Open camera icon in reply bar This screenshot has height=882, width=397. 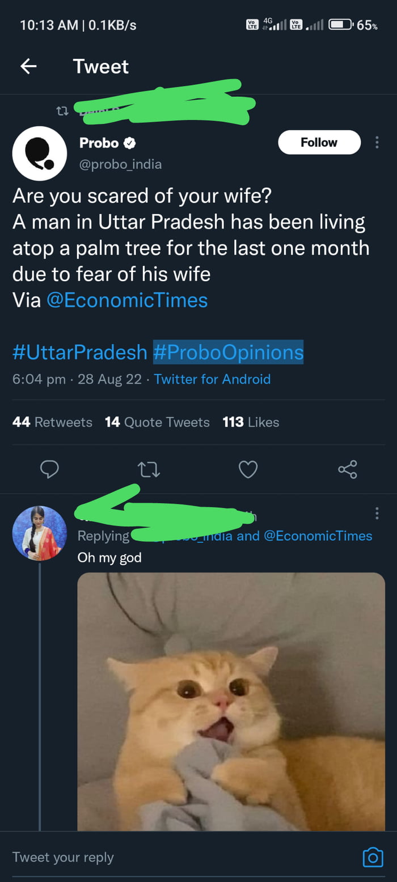[373, 857]
